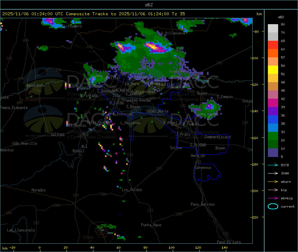Click the S_Pintada map label
Viewport: 298px width, 252px height.
88,96
